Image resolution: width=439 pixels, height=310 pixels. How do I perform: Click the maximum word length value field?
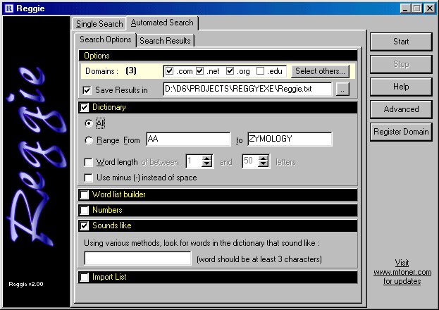click(x=250, y=161)
